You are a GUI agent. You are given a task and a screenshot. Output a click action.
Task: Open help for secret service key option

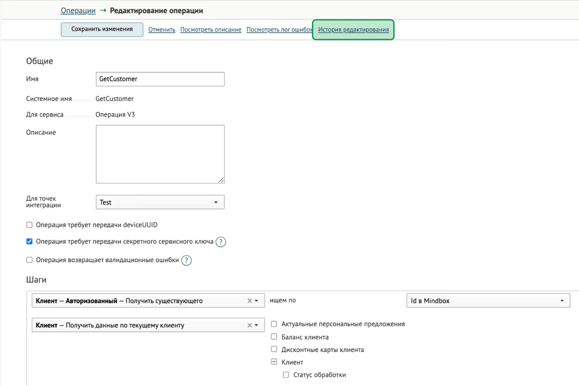[221, 242]
